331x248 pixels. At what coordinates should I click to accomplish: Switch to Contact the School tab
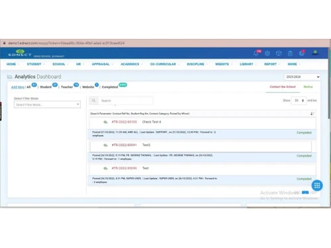[283, 87]
